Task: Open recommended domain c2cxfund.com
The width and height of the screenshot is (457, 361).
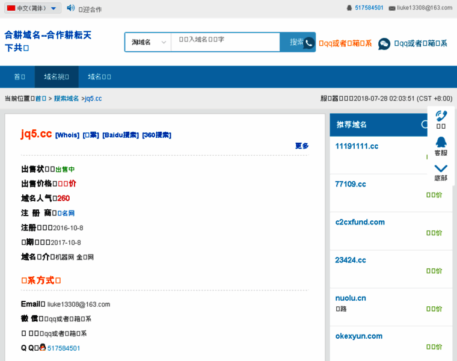Action: [360, 222]
